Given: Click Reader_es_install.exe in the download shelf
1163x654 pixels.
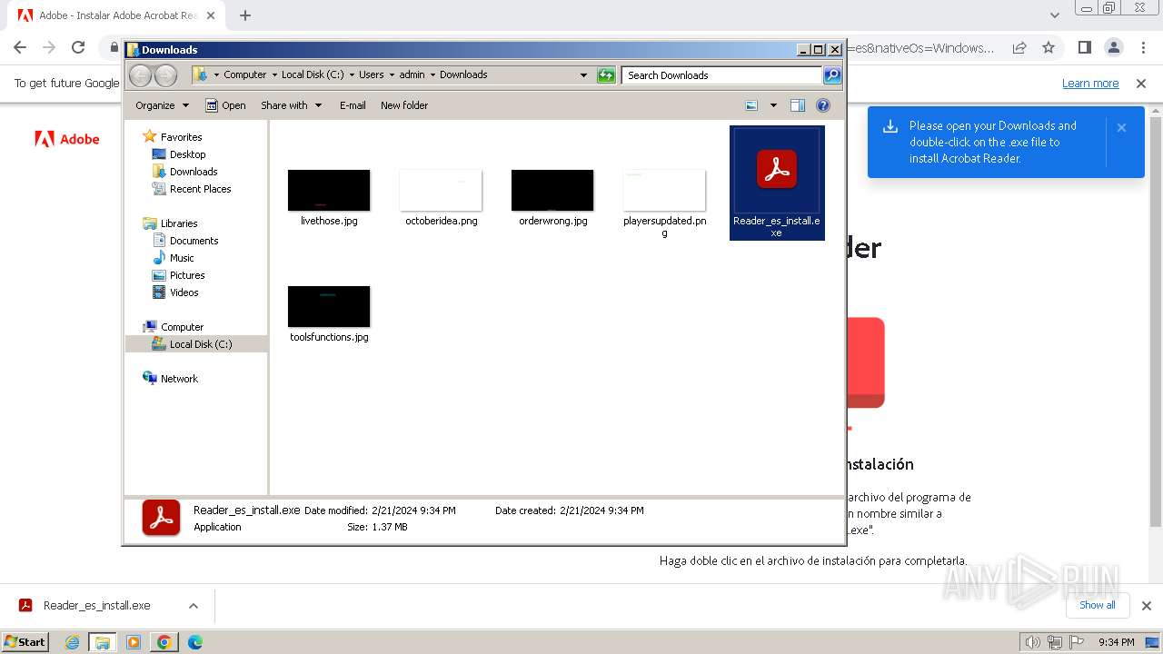Looking at the screenshot, I should (x=96, y=606).
